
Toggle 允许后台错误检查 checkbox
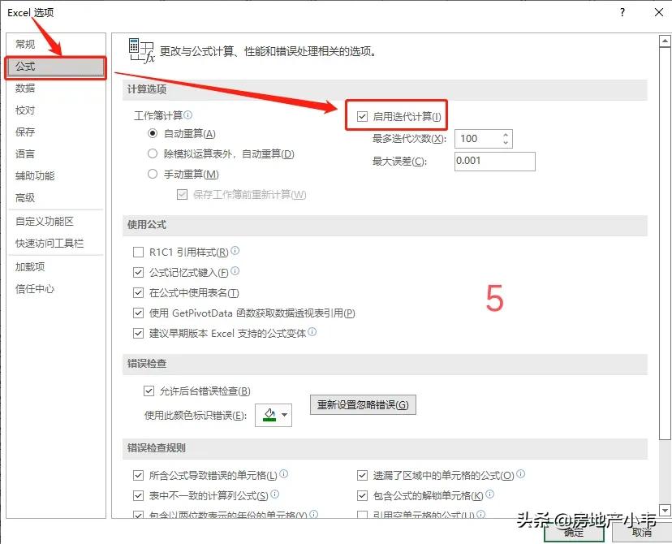(x=149, y=391)
